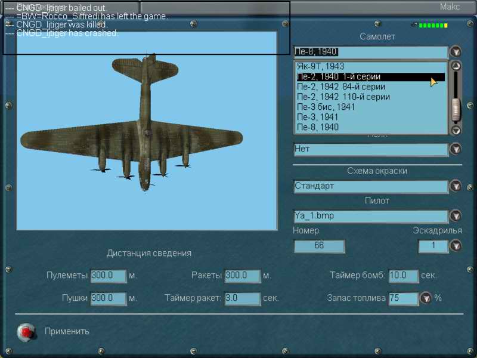Viewport: 477px width, 358px height.
Task: Click aircraft list scroll down arrow
Action: coord(456,130)
